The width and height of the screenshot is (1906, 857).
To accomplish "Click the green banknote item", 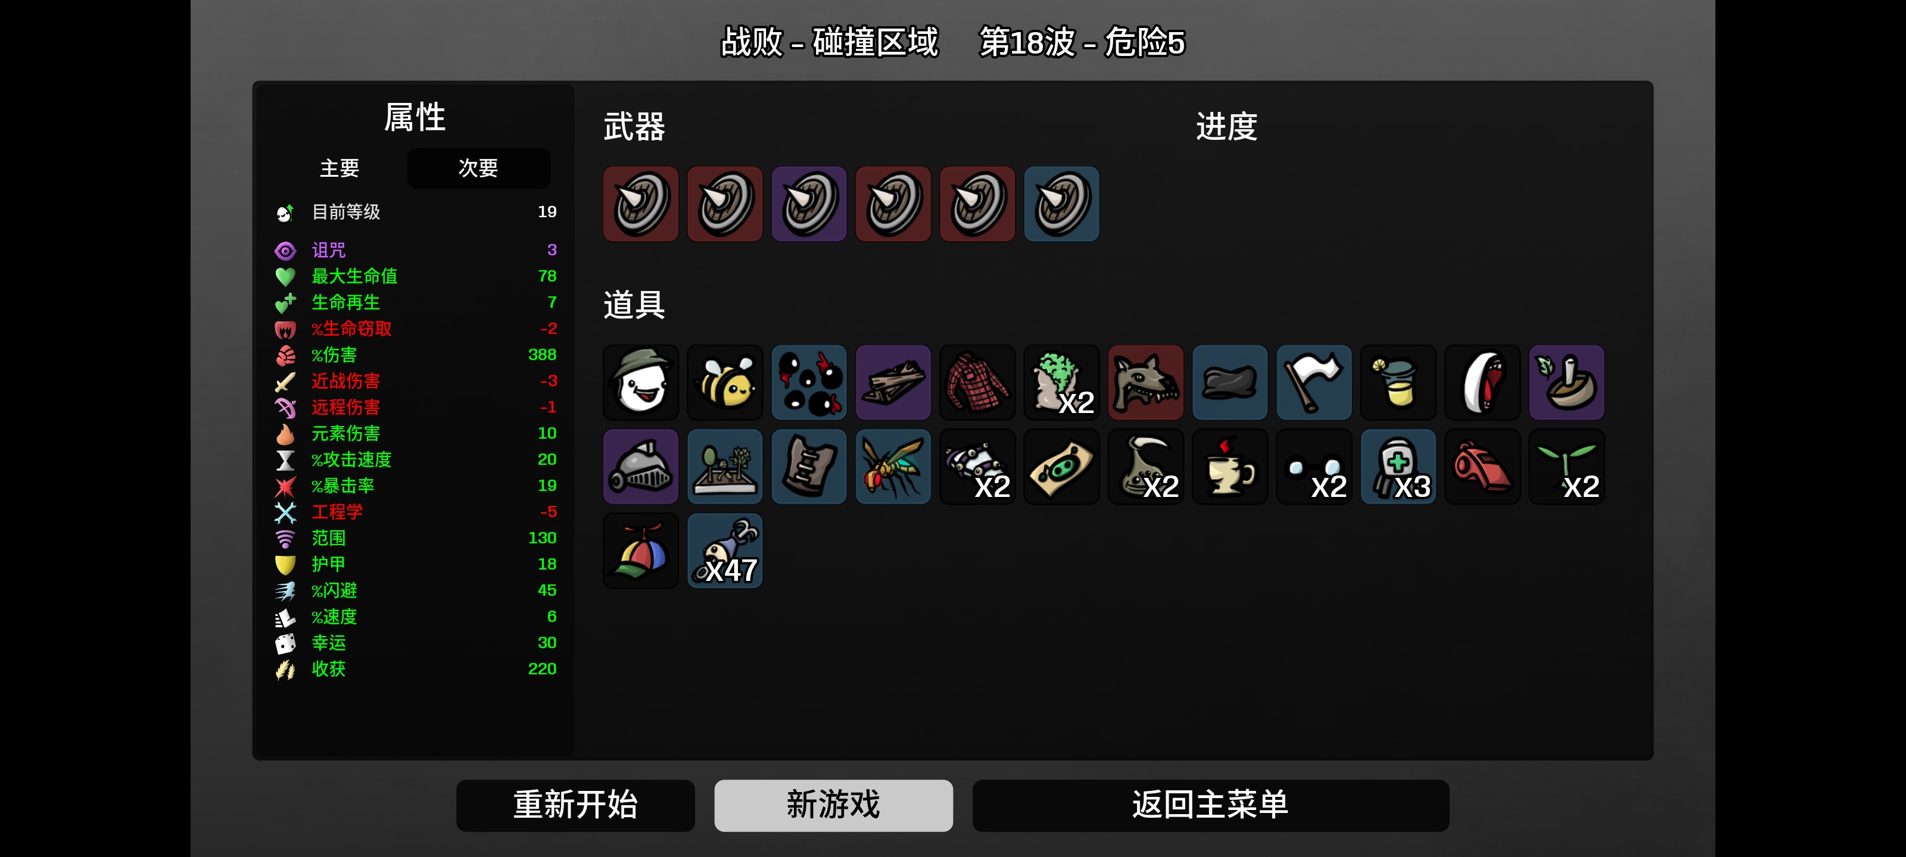I will pos(1062,467).
